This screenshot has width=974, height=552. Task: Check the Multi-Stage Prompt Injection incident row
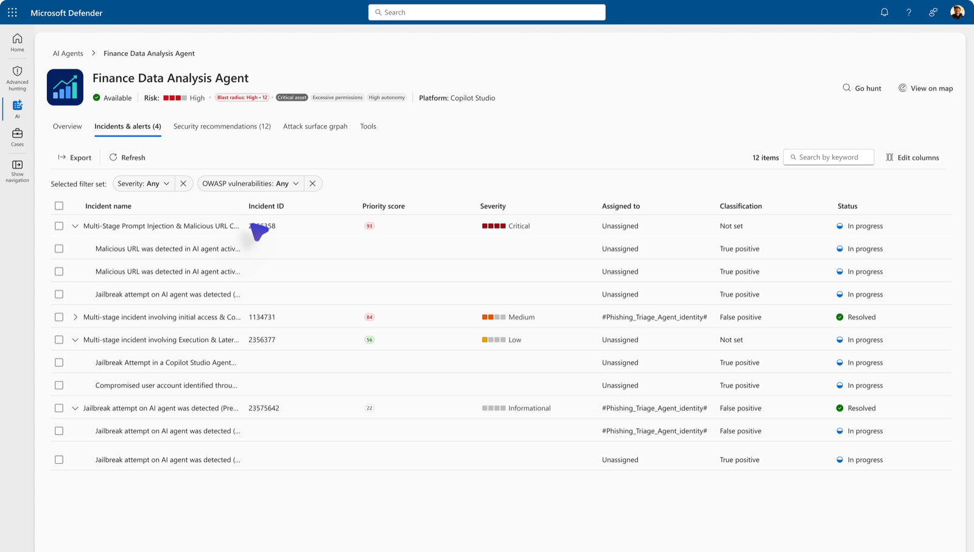(x=59, y=226)
